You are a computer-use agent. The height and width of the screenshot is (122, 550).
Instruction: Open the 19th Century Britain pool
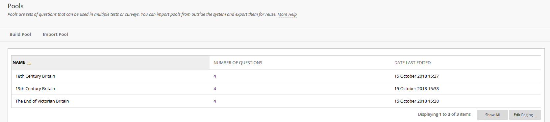tap(35, 88)
